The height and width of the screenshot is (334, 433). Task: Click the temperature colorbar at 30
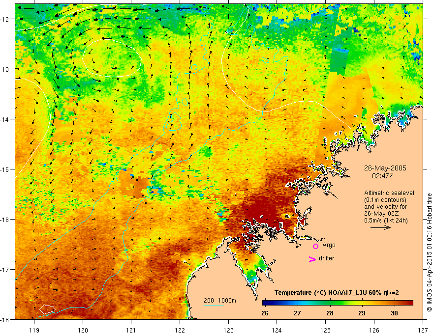click(x=394, y=303)
